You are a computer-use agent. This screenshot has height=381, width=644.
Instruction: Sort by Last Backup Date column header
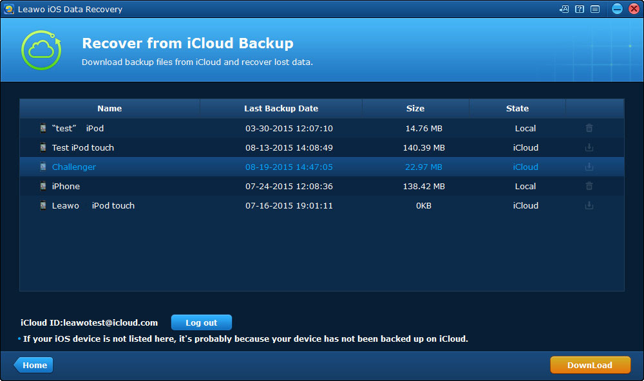click(281, 108)
